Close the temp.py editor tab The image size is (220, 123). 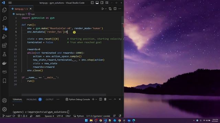tap(31, 9)
